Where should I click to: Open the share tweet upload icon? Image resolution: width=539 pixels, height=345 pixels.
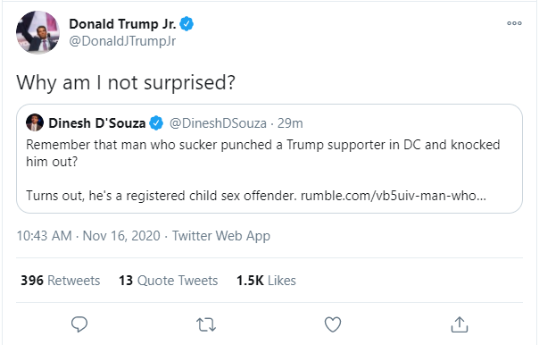[x=460, y=324]
